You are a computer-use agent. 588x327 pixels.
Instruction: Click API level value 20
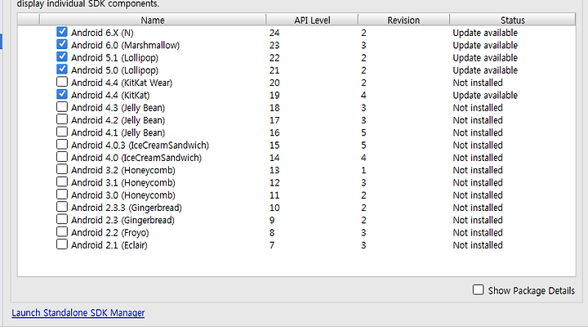274,83
